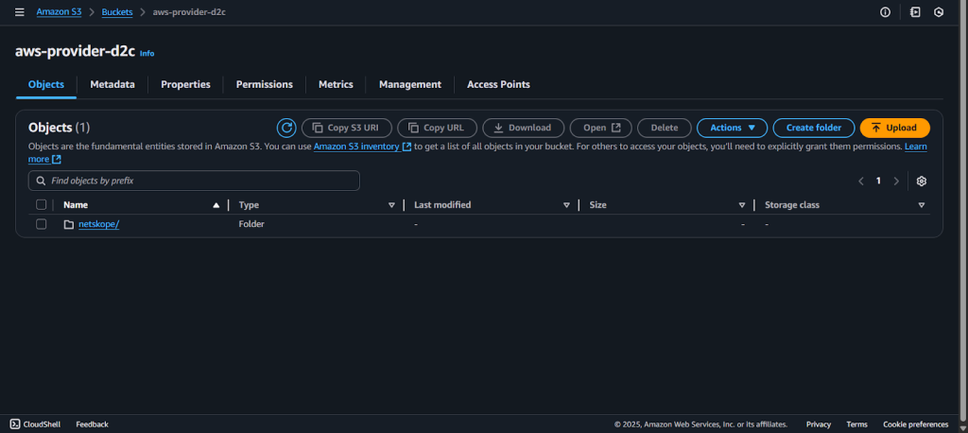Switch to the Access Points tab

[x=498, y=85]
